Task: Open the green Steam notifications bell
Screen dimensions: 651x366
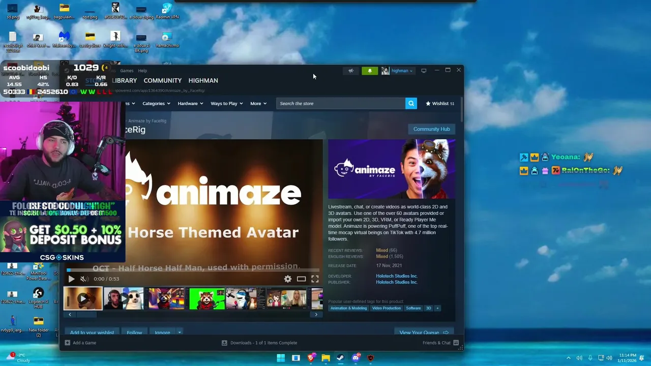Action: pyautogui.click(x=370, y=71)
